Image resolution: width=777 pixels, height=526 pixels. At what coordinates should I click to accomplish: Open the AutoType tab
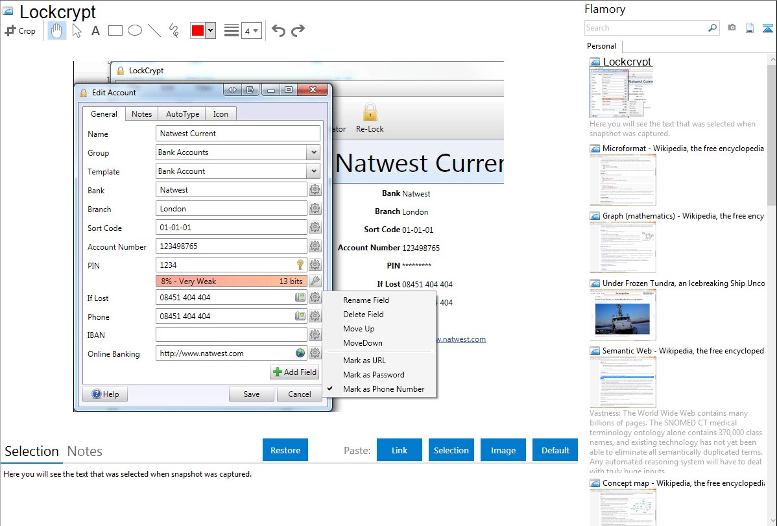click(x=182, y=114)
